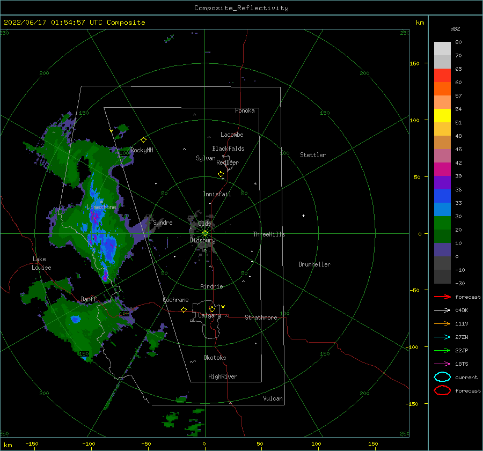This screenshot has height=451, width=483.
Task: Click the yellow diamond marker below RedDeer
Action: (x=221, y=174)
